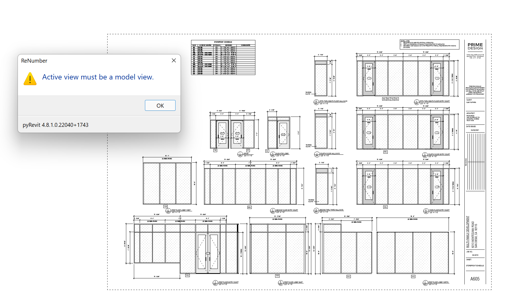
Task: Click the Second Floor Entry Court view bubble
Action: [273, 211]
